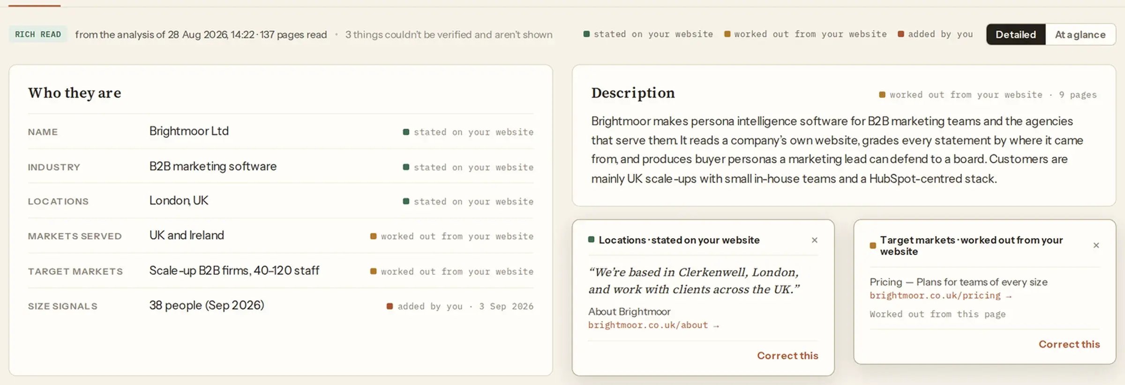Close the Target markets source popup
This screenshot has width=1125, height=385.
pyautogui.click(x=1096, y=245)
